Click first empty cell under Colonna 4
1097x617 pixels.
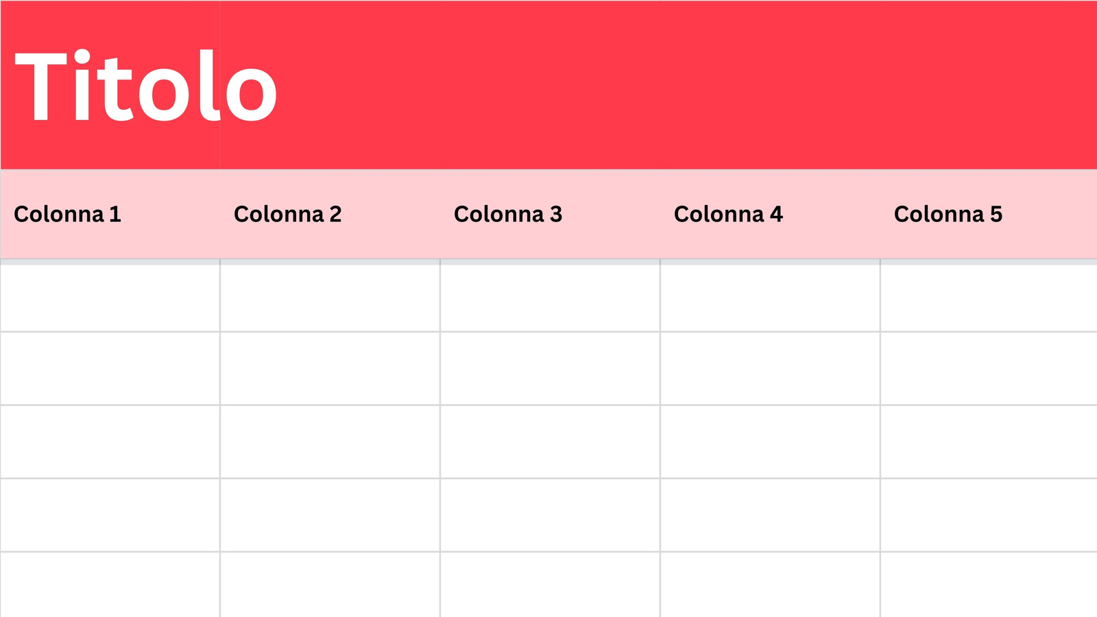click(x=770, y=298)
